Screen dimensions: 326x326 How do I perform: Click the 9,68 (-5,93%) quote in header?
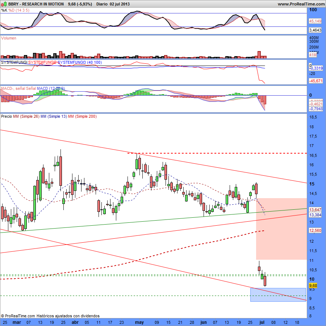[80, 4]
